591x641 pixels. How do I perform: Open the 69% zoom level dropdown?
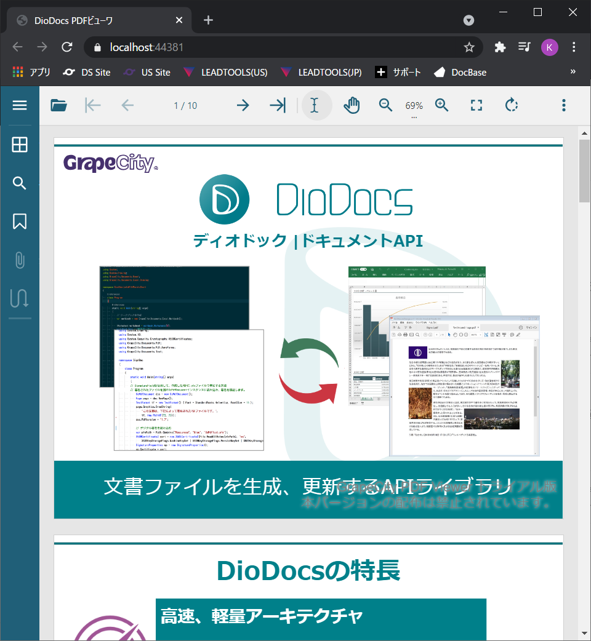[x=414, y=107]
